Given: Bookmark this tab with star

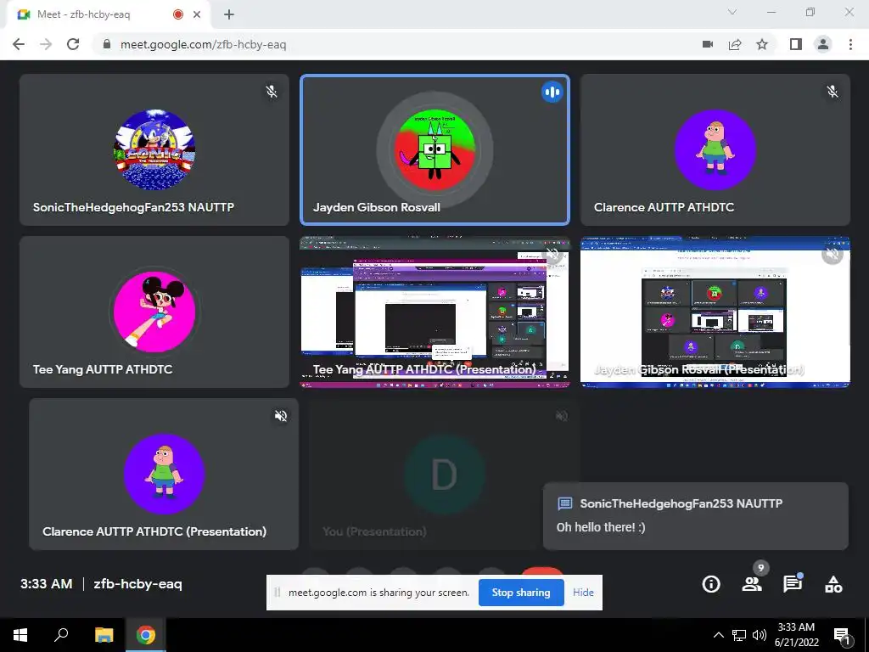Looking at the screenshot, I should [x=762, y=44].
